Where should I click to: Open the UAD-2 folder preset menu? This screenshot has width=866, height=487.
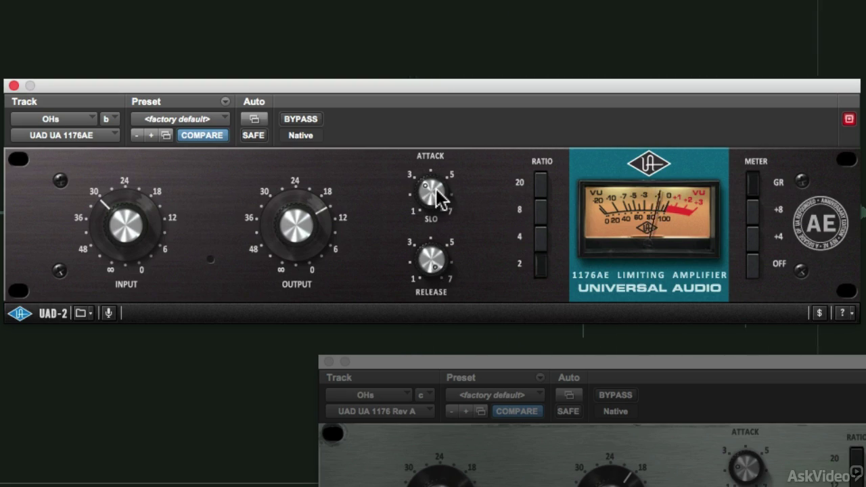84,313
